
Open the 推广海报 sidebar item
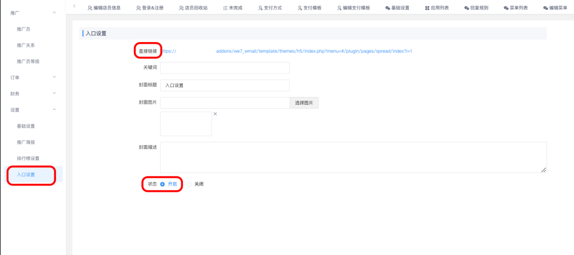point(27,142)
